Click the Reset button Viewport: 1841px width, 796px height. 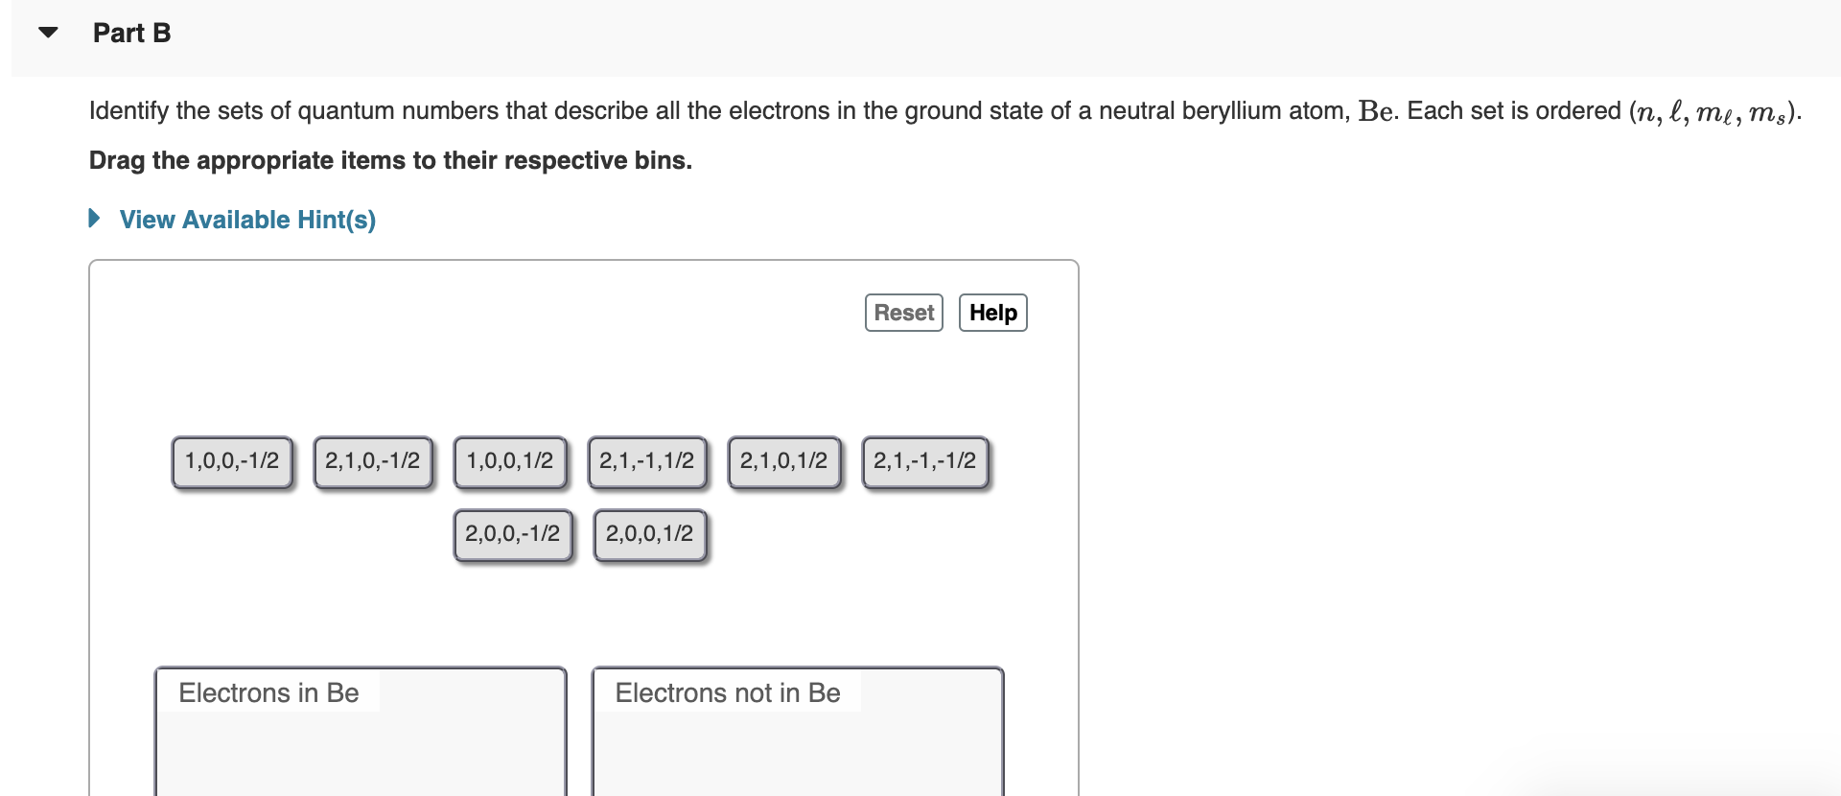[902, 312]
